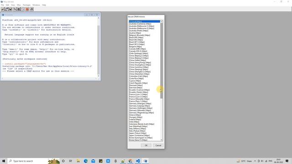The image size is (292, 164).
Task: Select Indonesia (Banda Aceh) [https] mirror
Action: (x=145, y=124)
